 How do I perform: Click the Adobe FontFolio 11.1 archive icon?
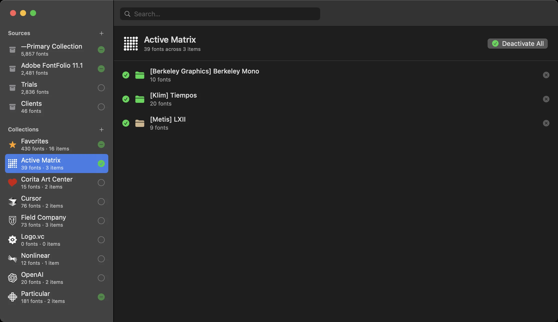pyautogui.click(x=12, y=69)
